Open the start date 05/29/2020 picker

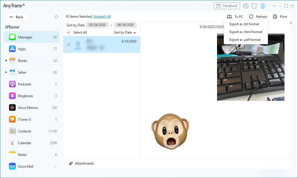[x=97, y=25]
